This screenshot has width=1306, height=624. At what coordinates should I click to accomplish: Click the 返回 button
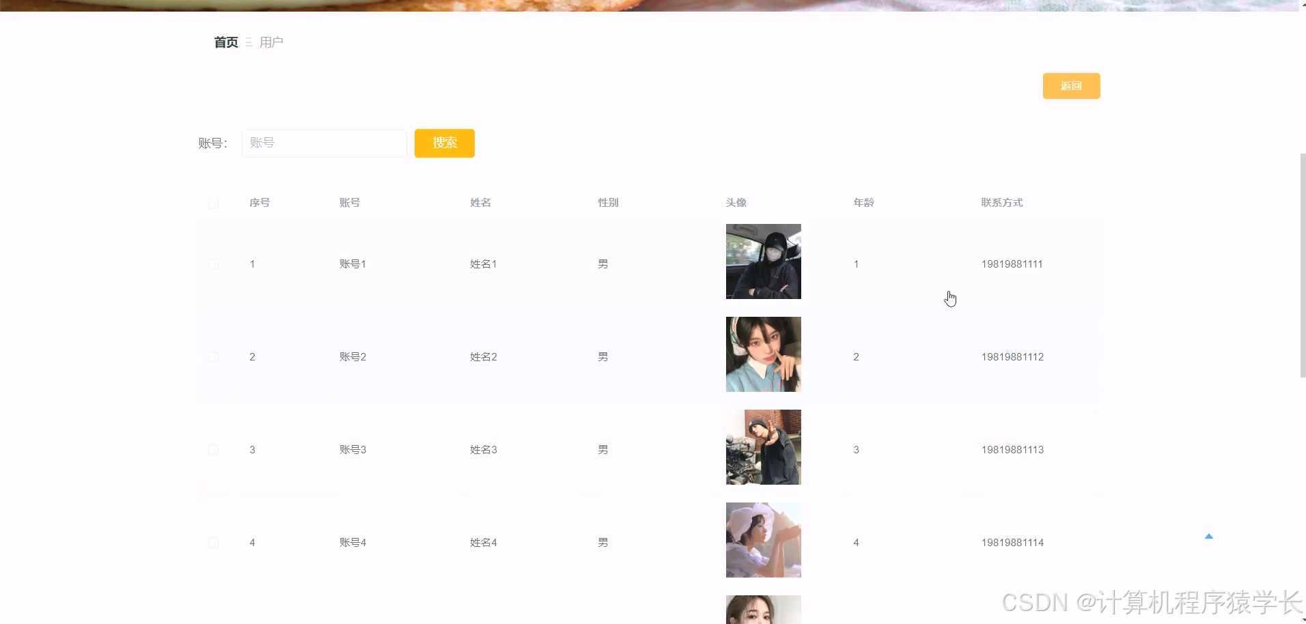point(1071,86)
